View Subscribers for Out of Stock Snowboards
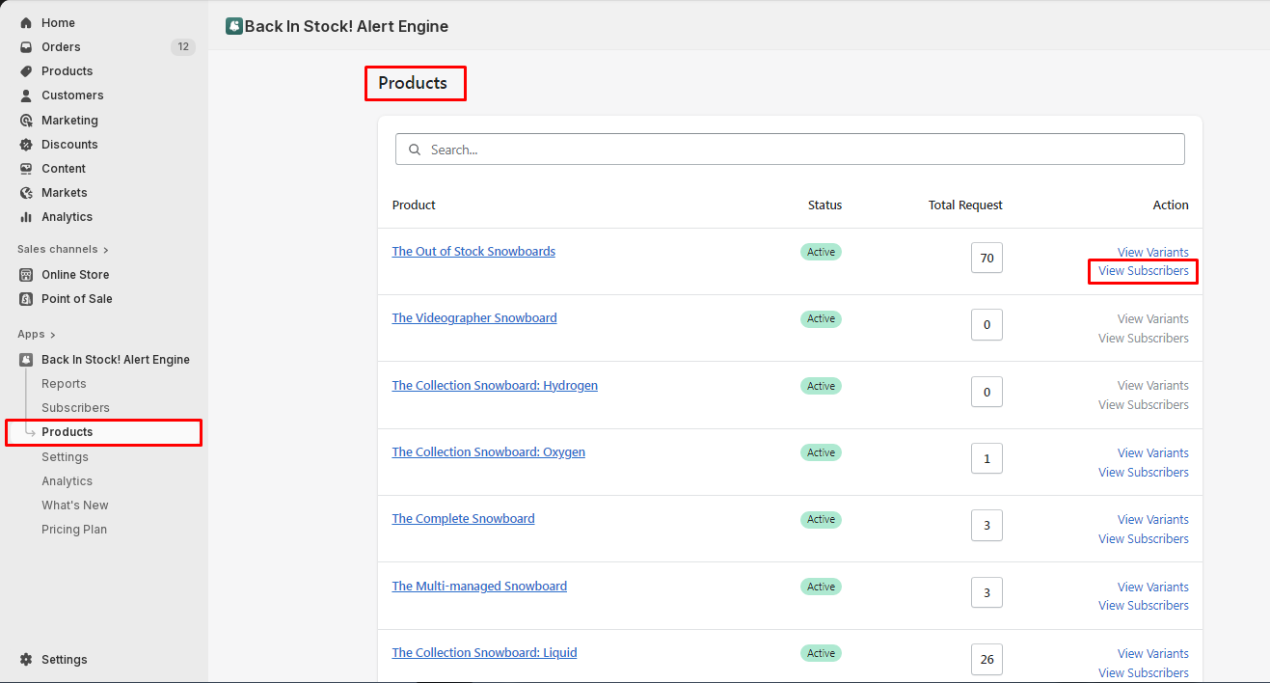 (x=1144, y=271)
